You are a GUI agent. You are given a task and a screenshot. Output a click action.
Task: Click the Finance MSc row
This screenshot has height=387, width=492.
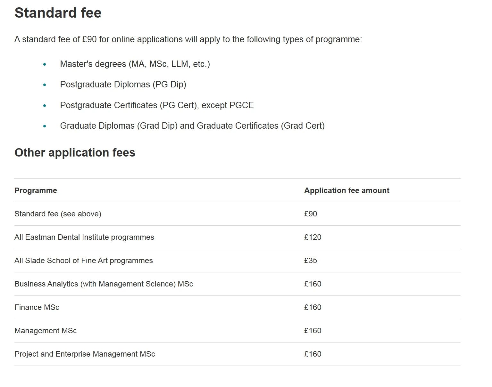coord(238,307)
